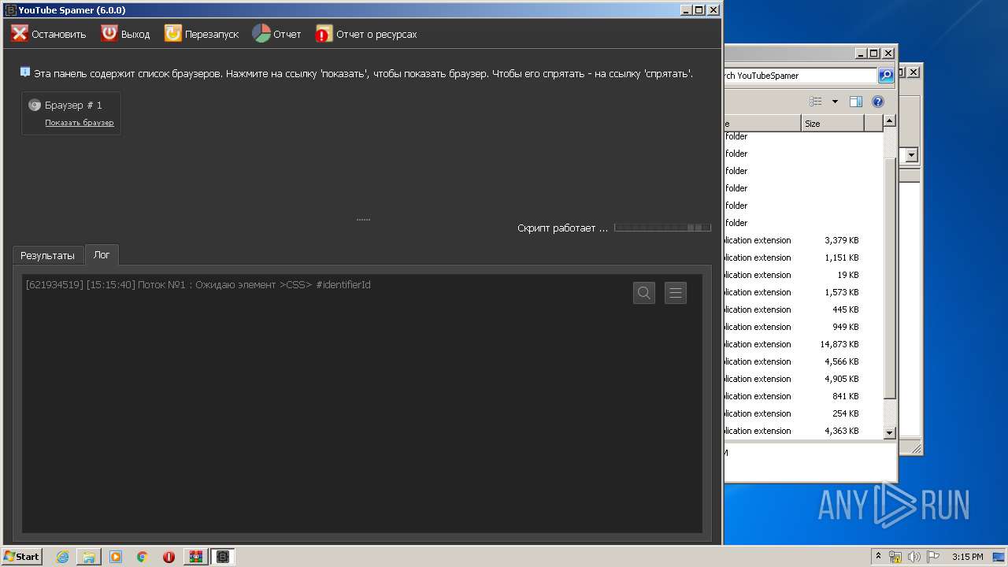Stop the script with Остановить button
The image size is (1008, 567).
49,34
